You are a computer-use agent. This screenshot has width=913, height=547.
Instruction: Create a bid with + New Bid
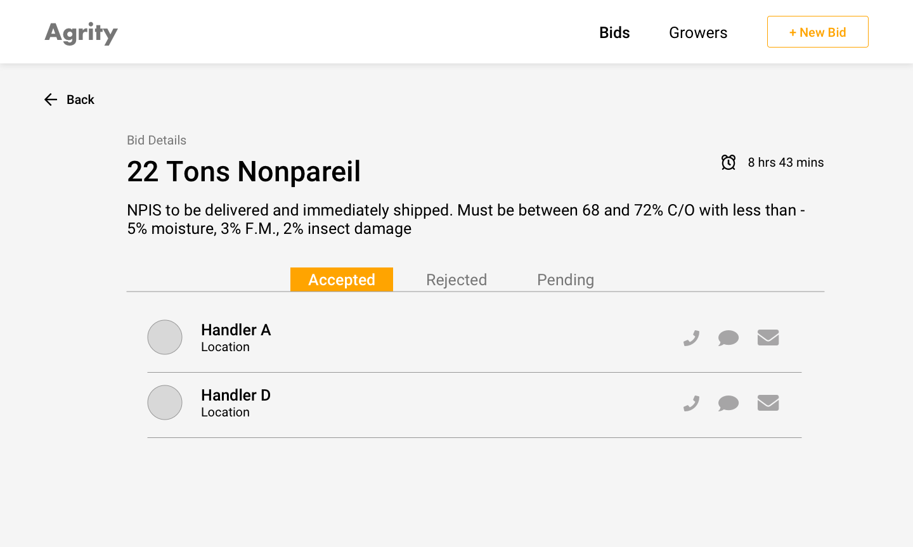pos(818,32)
